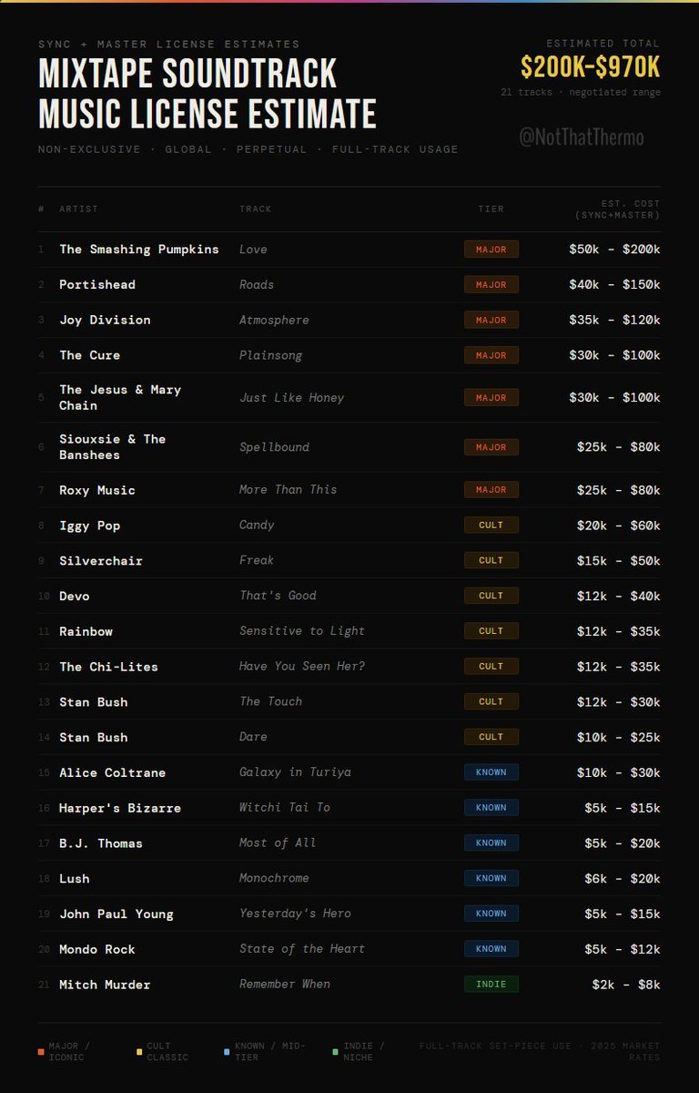Click the Rainbow artist name
This screenshot has width=699, height=1093.
[x=86, y=632]
